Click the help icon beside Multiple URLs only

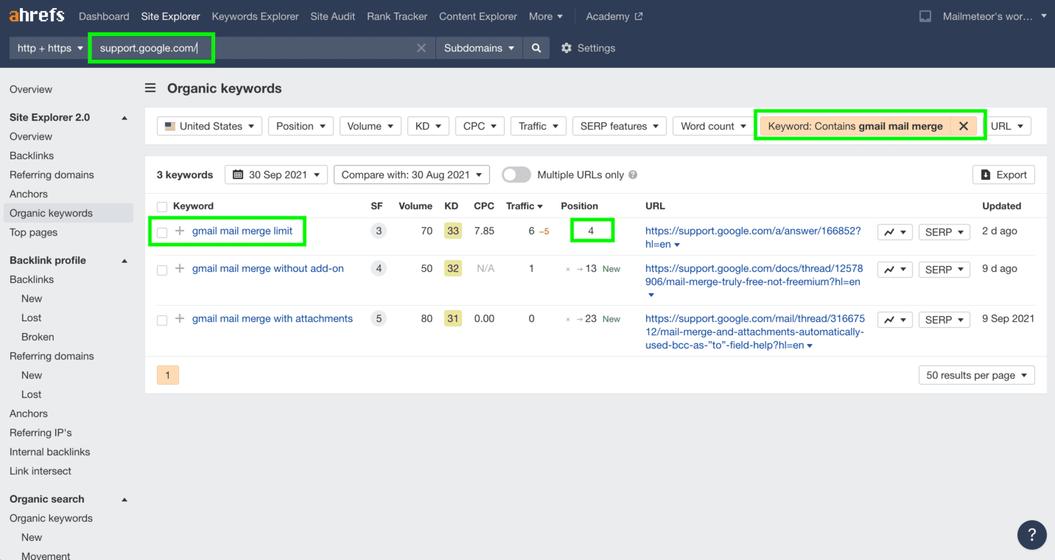633,175
